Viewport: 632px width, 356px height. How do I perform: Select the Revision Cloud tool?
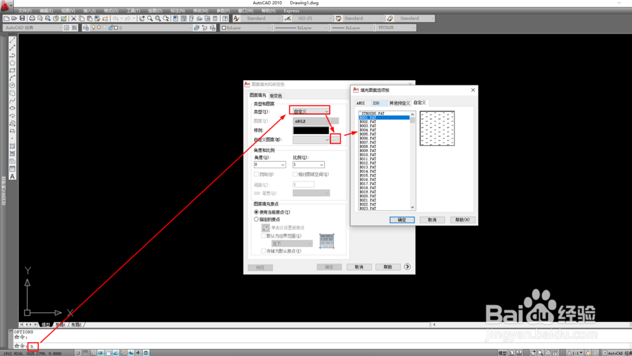point(12,93)
